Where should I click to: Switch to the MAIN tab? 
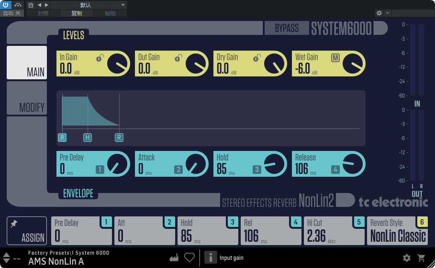(x=27, y=63)
